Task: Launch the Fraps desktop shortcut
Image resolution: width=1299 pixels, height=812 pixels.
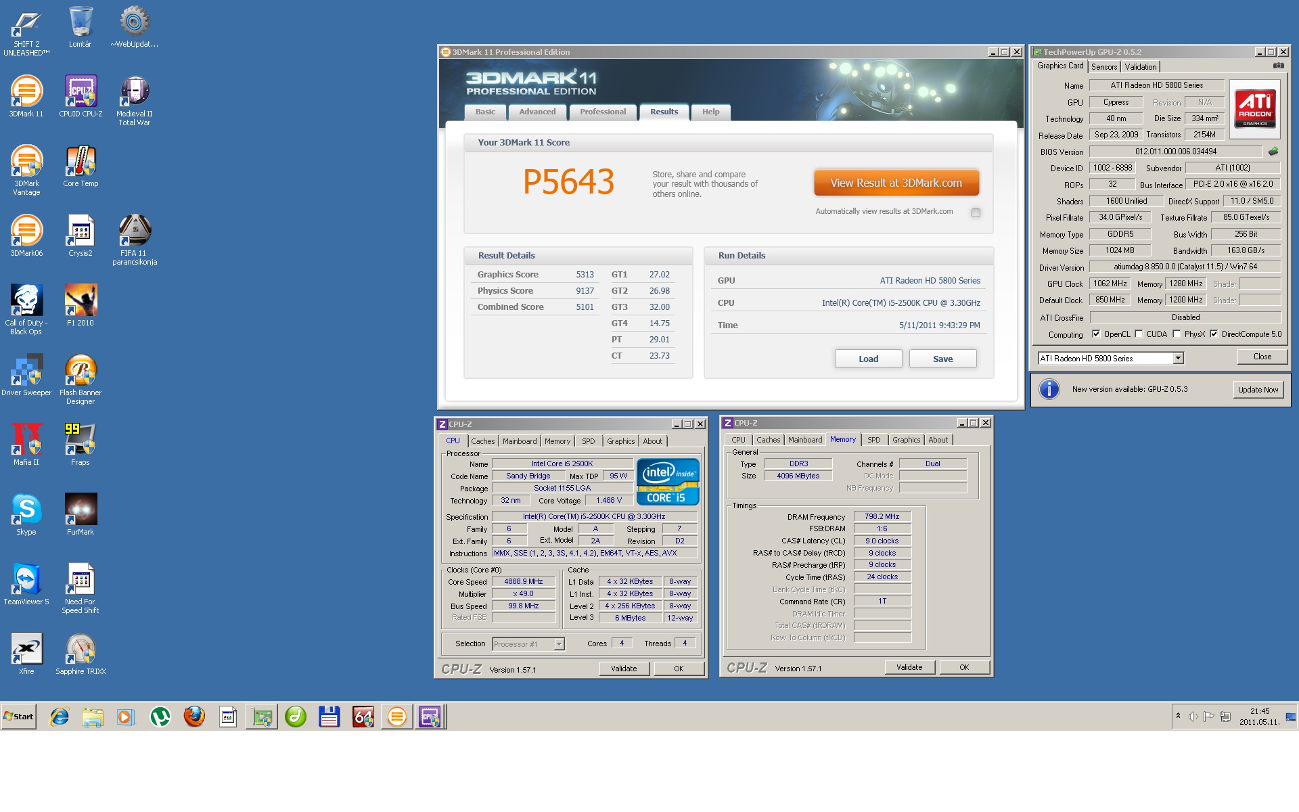Action: coord(81,445)
